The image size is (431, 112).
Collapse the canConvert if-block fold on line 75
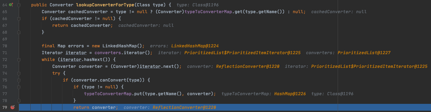coord(19,80)
